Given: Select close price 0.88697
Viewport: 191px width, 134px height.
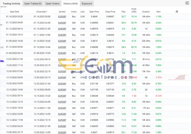Looking at the screenshot, I should (110, 17).
